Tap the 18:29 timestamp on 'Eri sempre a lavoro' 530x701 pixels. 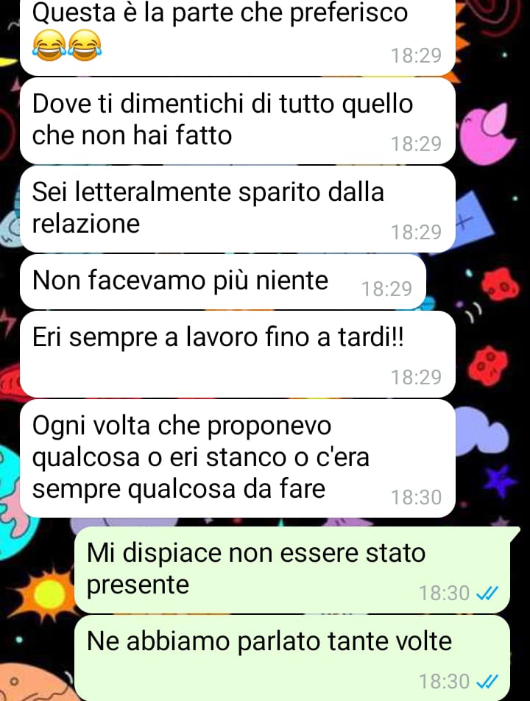click(x=416, y=377)
